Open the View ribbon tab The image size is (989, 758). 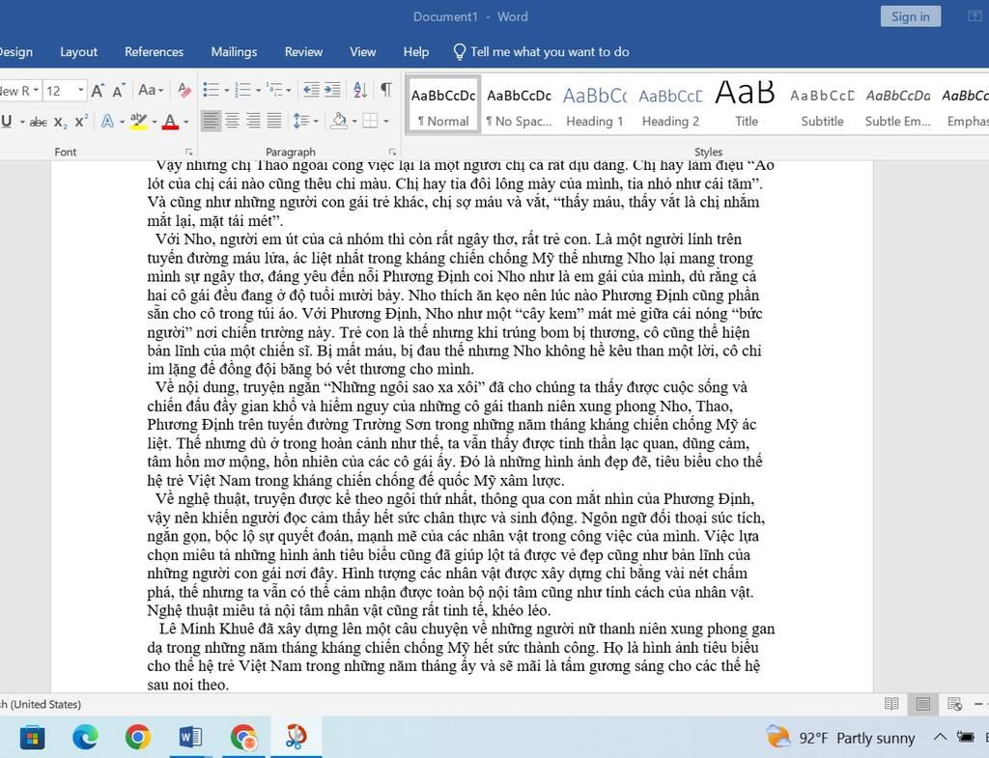pyautogui.click(x=363, y=52)
